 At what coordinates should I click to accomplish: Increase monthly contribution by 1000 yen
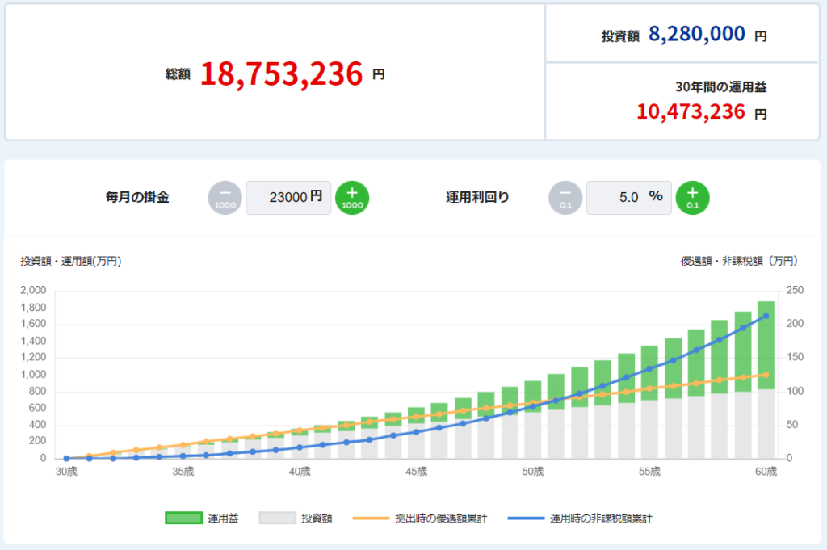352,198
